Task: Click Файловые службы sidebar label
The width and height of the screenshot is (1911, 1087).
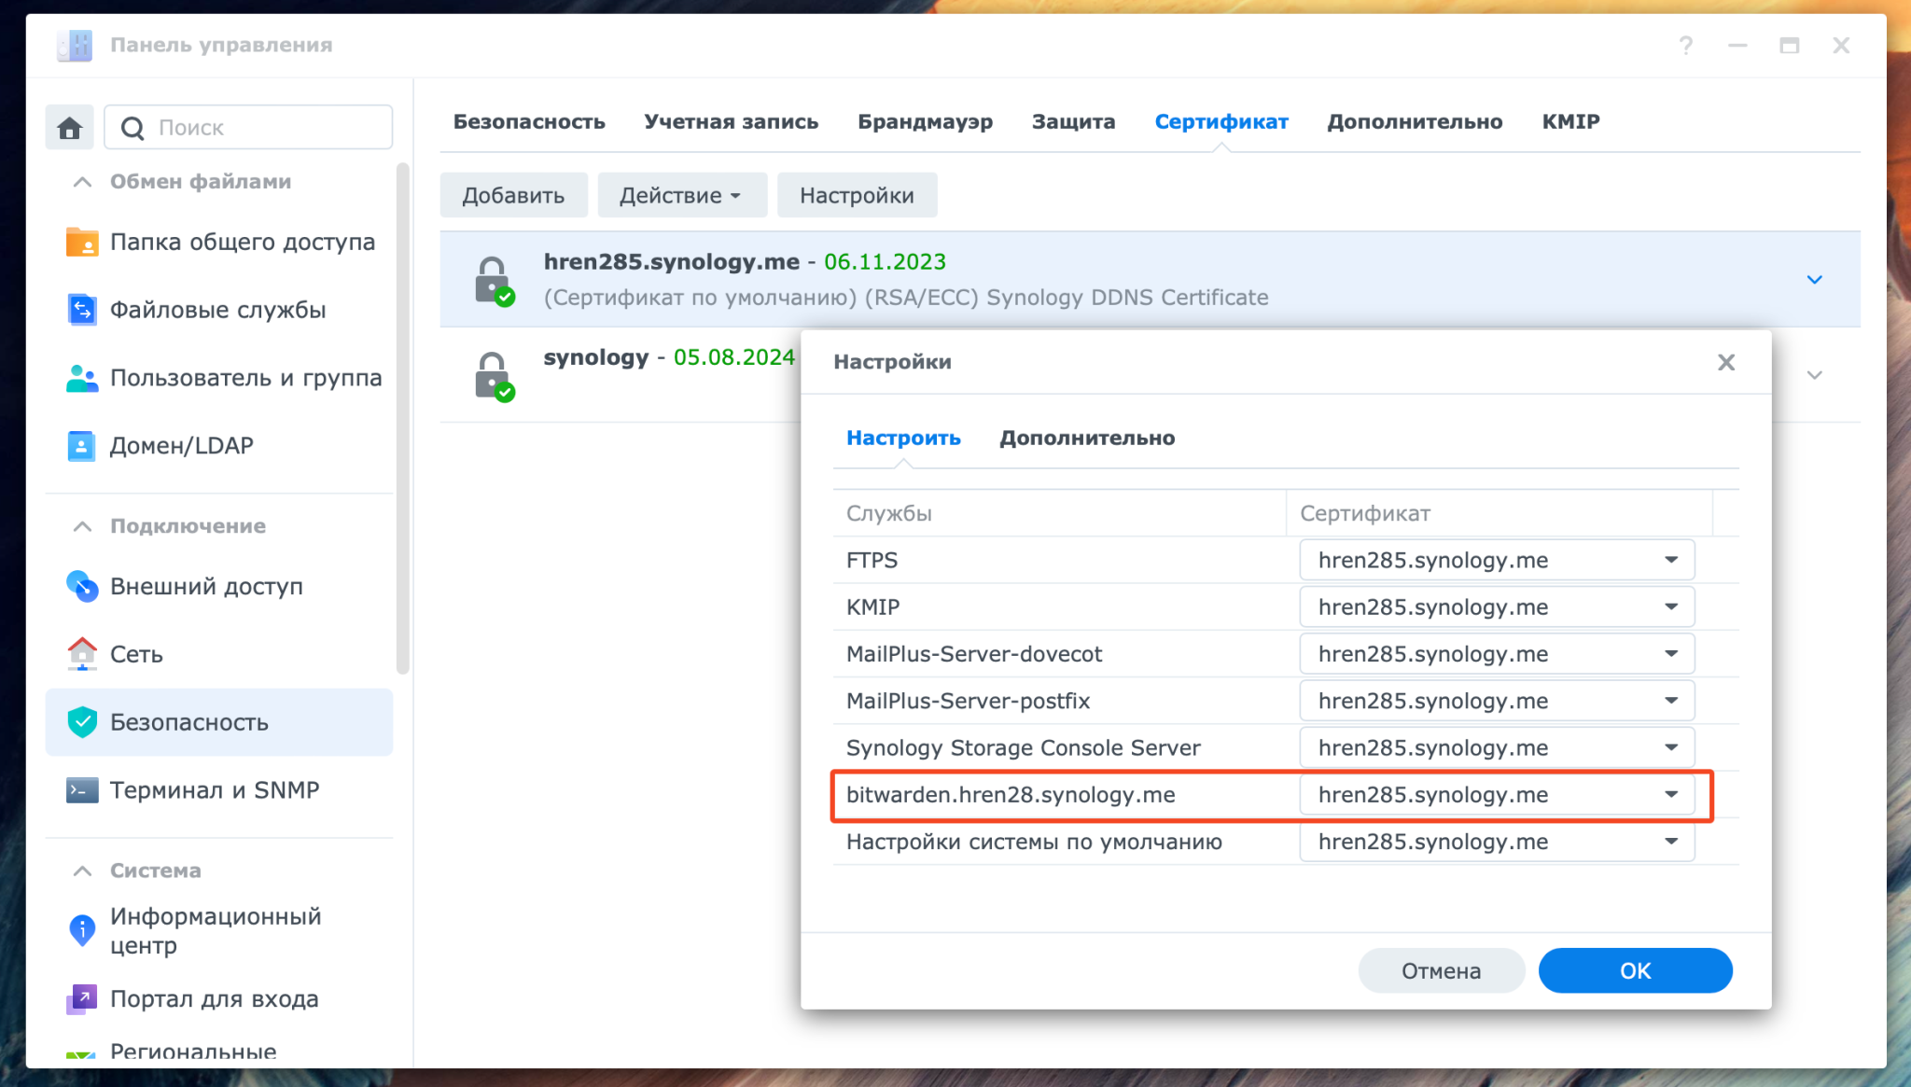Action: tap(217, 310)
